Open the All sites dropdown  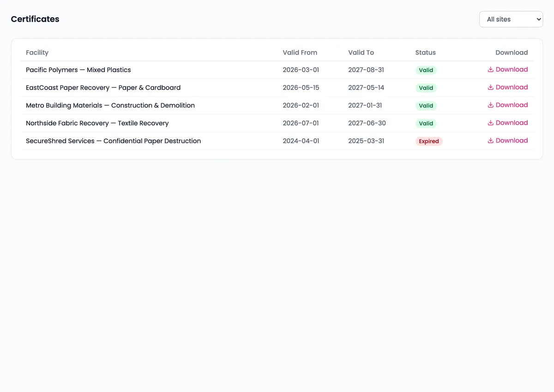511,19
